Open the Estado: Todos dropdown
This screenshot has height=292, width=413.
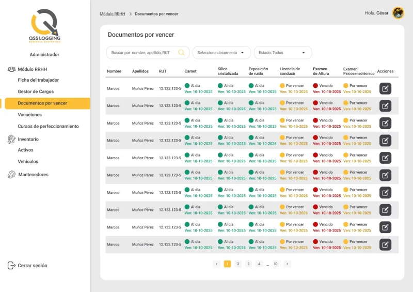(x=282, y=53)
